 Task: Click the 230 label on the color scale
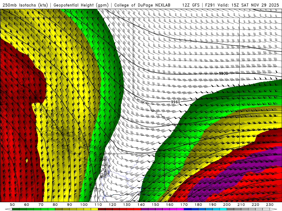click(x=270, y=205)
